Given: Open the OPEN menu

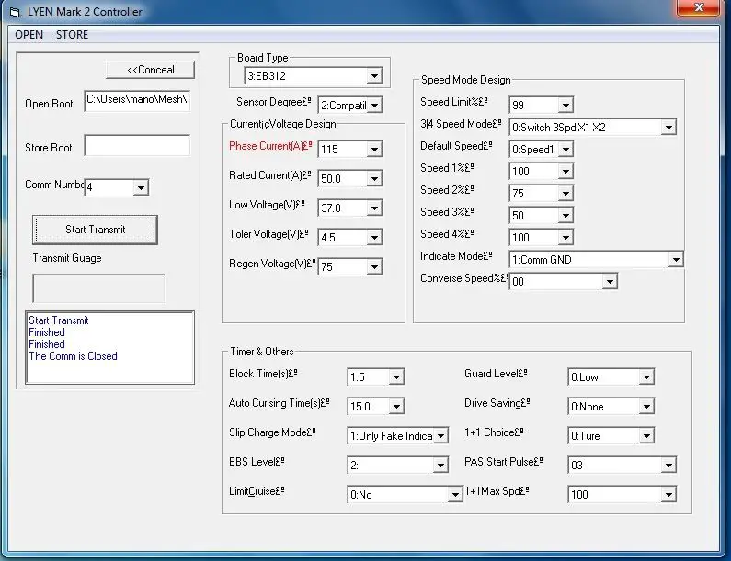Looking at the screenshot, I should pos(29,35).
